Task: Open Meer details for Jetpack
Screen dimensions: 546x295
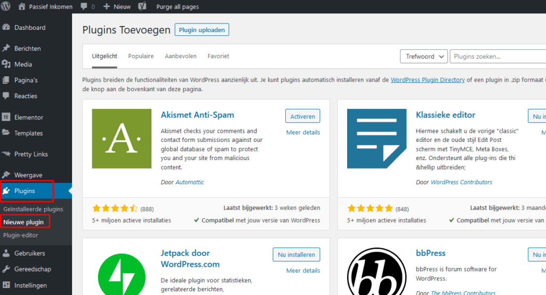Action: coord(303,270)
